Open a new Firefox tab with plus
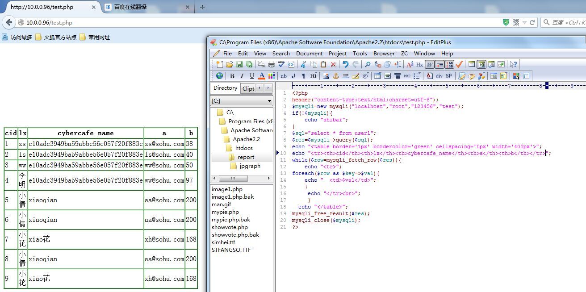This screenshot has width=586, height=292. 202,7
